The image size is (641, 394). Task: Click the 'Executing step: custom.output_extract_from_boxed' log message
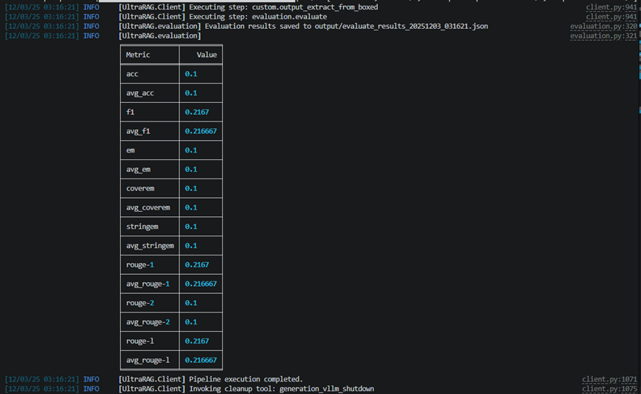tap(283, 7)
